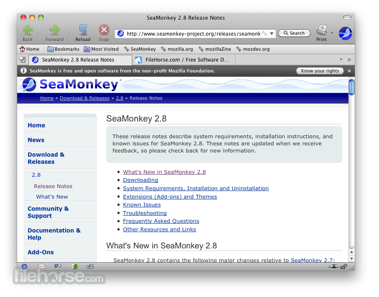Switch to the SeaMonkey 2.8 Release Notes tab
The image size is (379, 297).
click(x=80, y=60)
